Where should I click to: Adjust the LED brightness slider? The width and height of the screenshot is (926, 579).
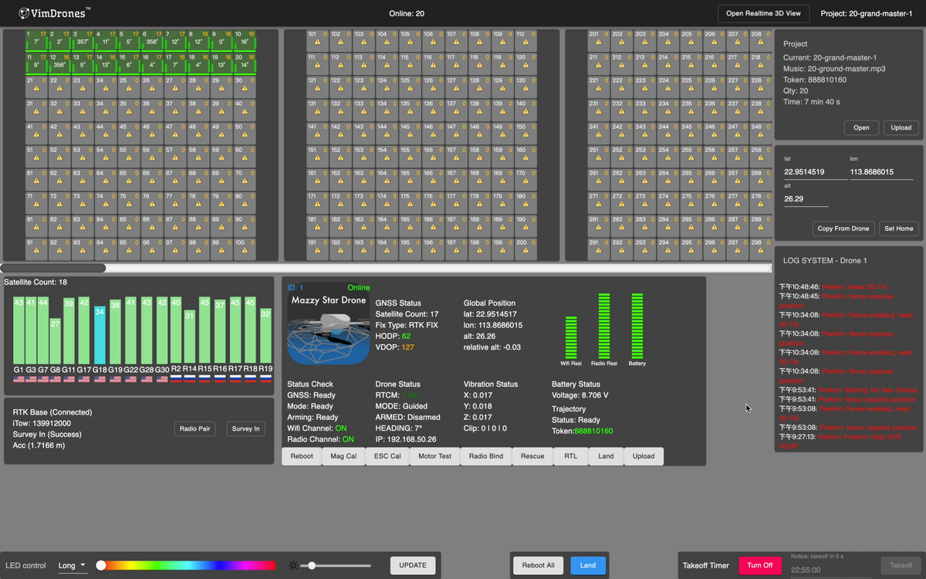(x=336, y=565)
